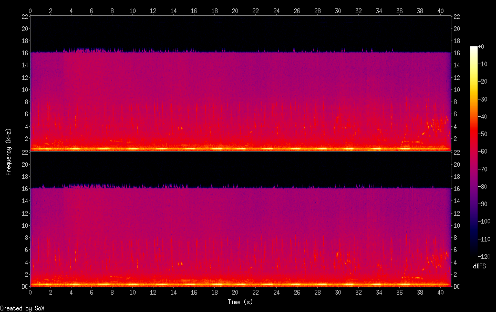
Task: Click the 'Time (s)' axis label
Action: pos(240,302)
